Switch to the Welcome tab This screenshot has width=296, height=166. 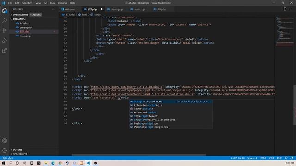(70, 9)
